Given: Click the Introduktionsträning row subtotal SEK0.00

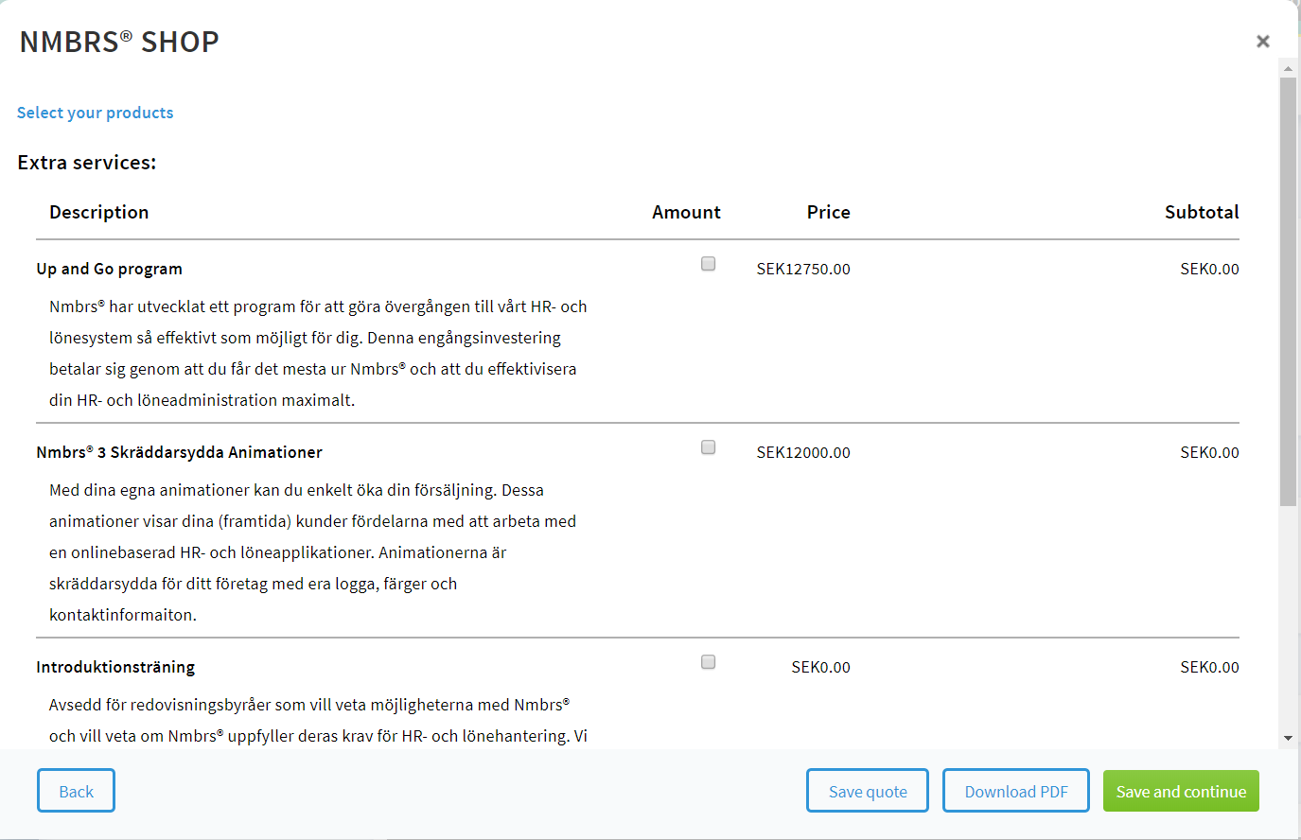Looking at the screenshot, I should [1209, 667].
